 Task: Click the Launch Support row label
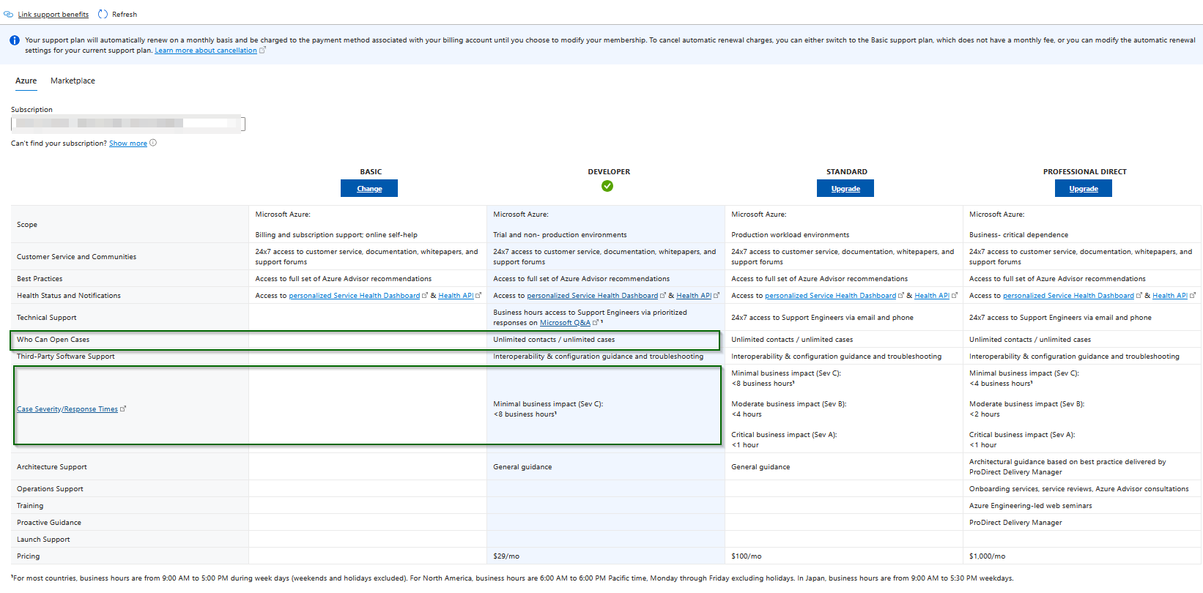tap(43, 540)
